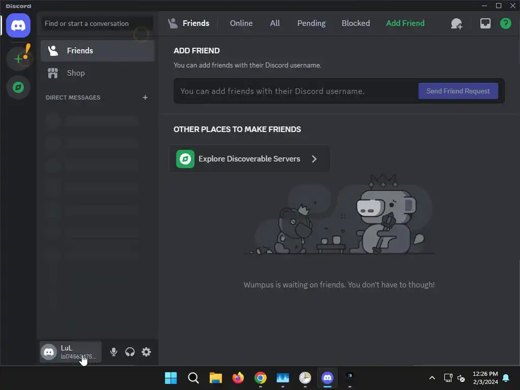The height and width of the screenshot is (390, 520).
Task: Open New Group DM icon
Action: 457,23
